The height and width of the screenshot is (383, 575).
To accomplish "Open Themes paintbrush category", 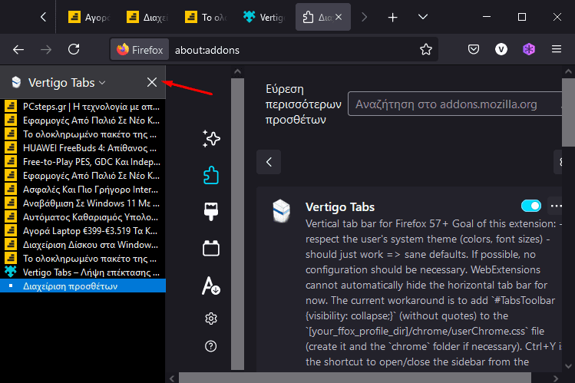I will click(211, 212).
